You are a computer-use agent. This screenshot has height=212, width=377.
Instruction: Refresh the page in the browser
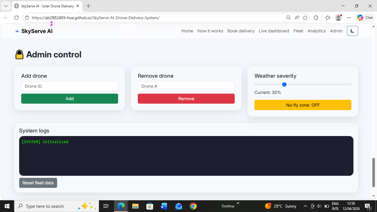tap(16, 18)
